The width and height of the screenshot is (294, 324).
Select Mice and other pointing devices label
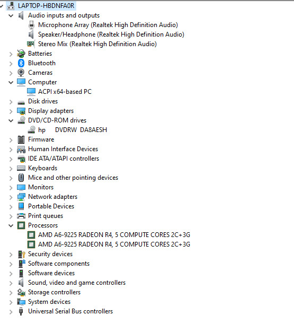point(73,178)
